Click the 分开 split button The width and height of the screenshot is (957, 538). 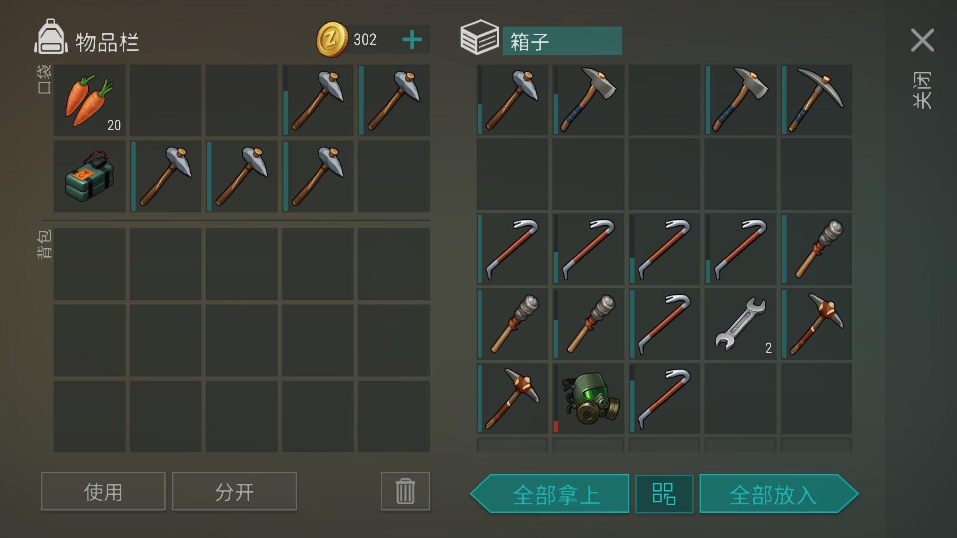[234, 491]
